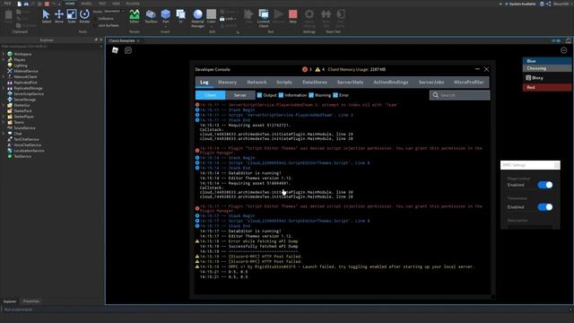Screen dimensions: 574x323
Task: Open the Toolbox panel
Action: (x=151, y=16)
